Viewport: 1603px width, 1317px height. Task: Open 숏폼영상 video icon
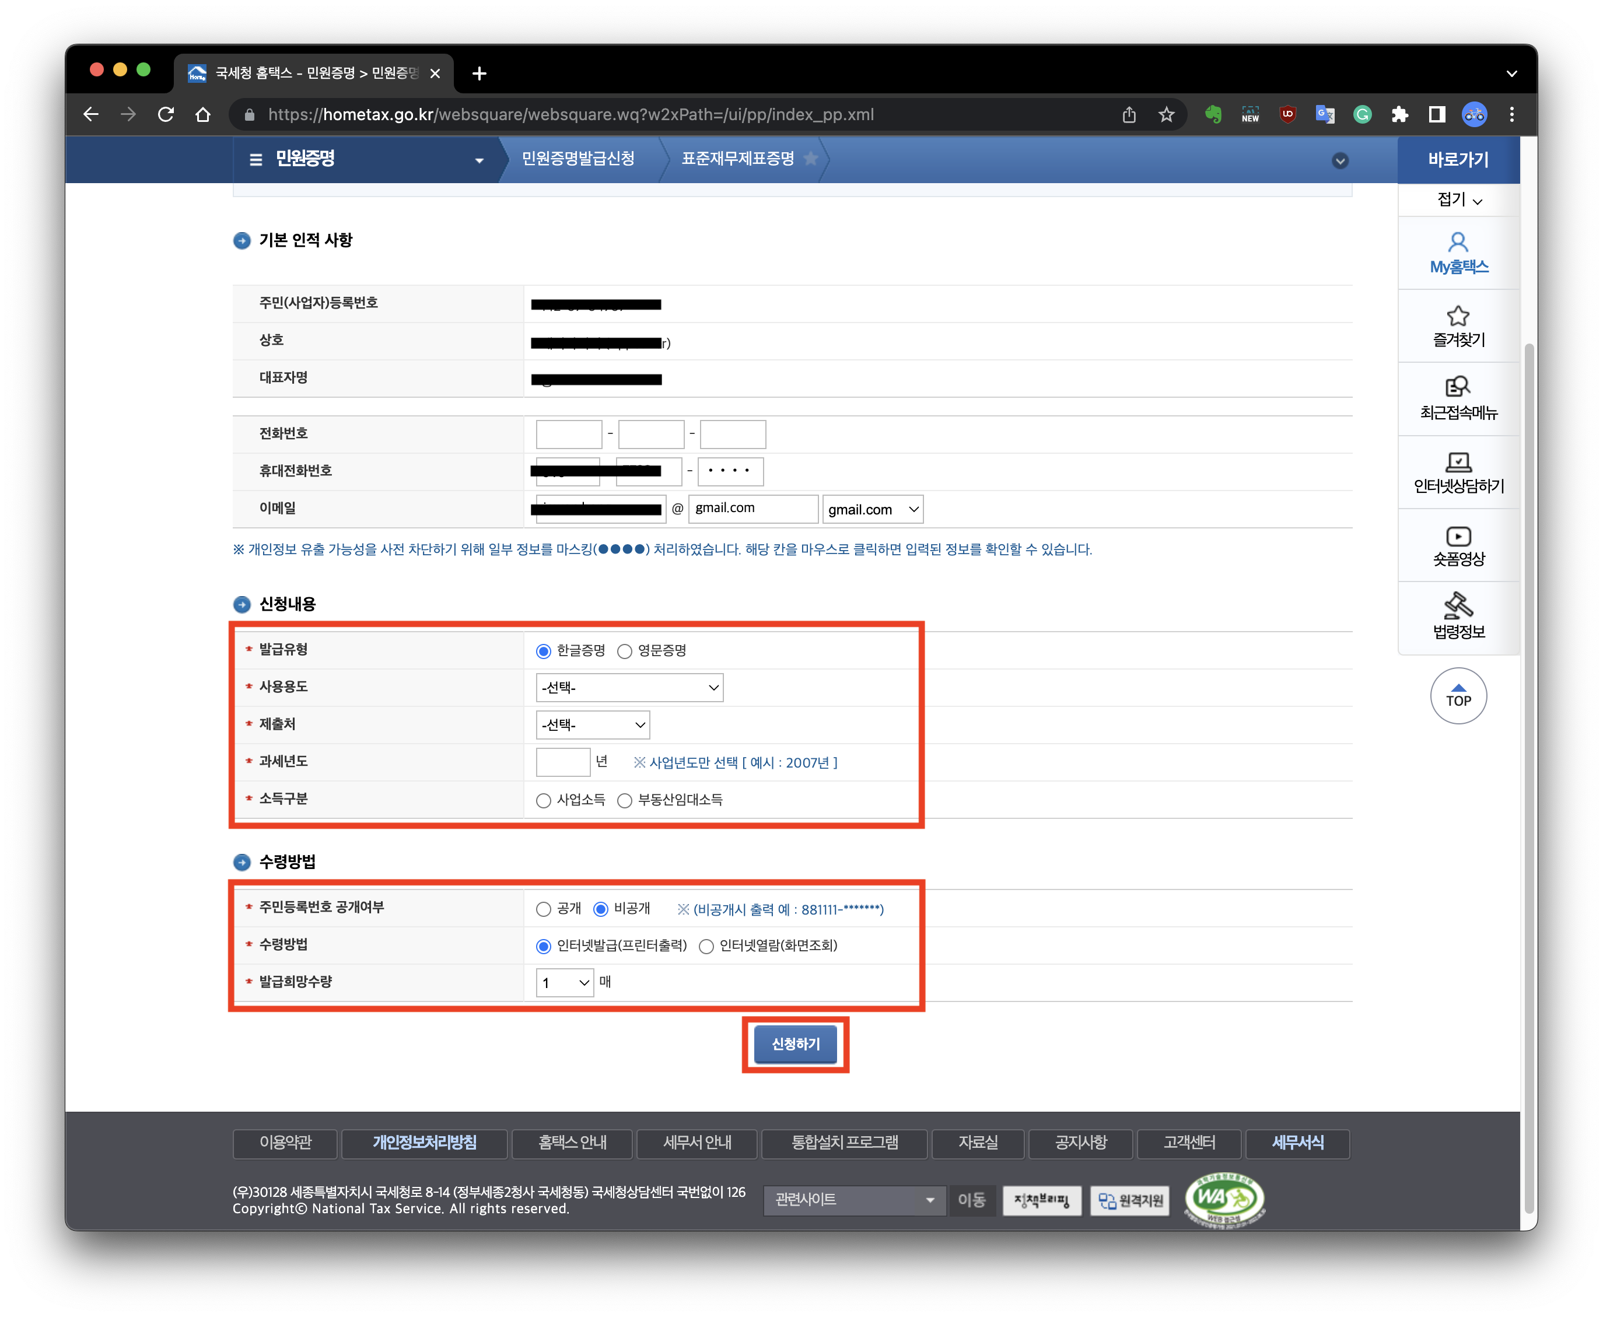pyautogui.click(x=1457, y=535)
